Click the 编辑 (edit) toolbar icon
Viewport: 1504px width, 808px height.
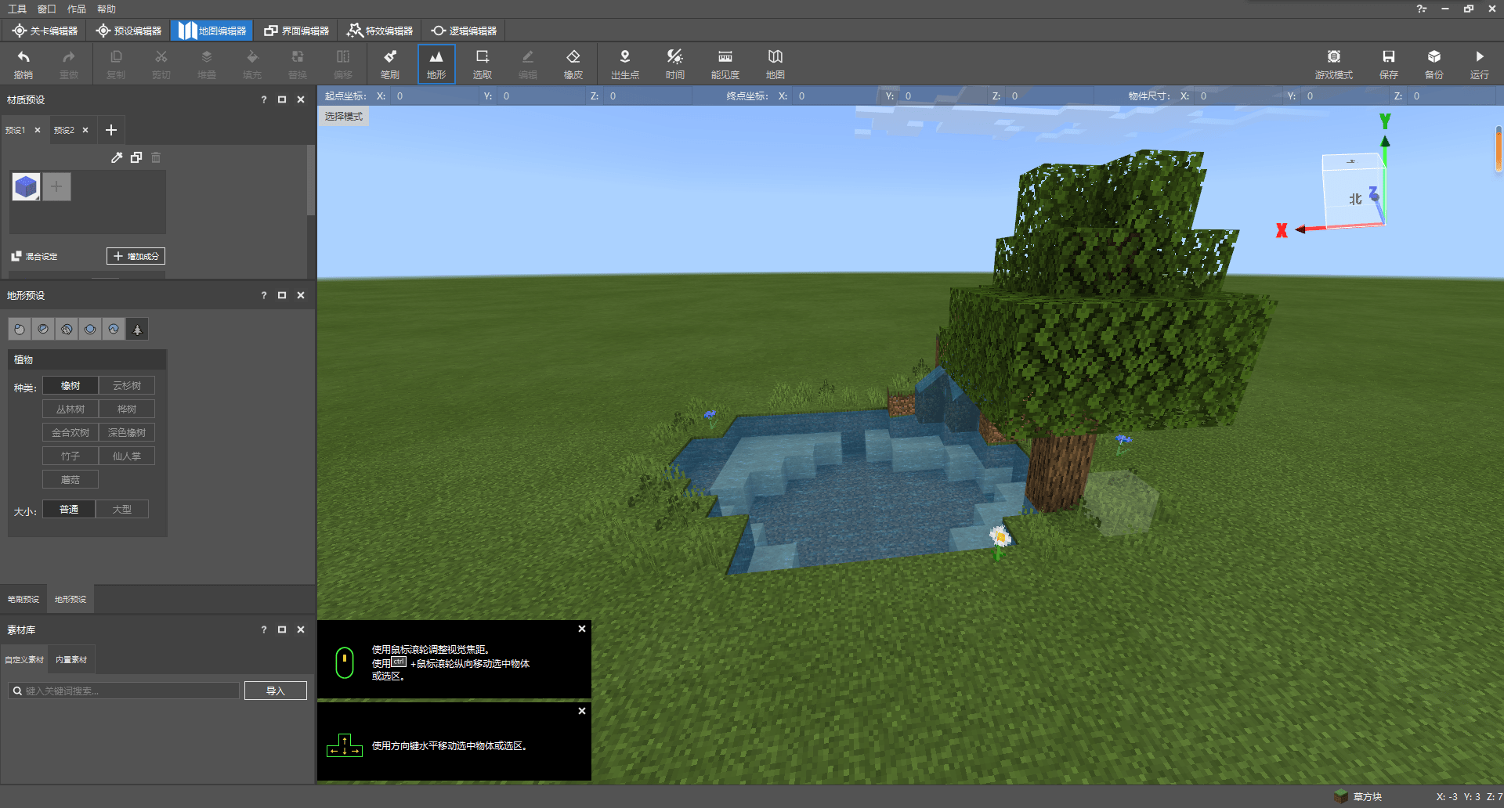pyautogui.click(x=528, y=63)
